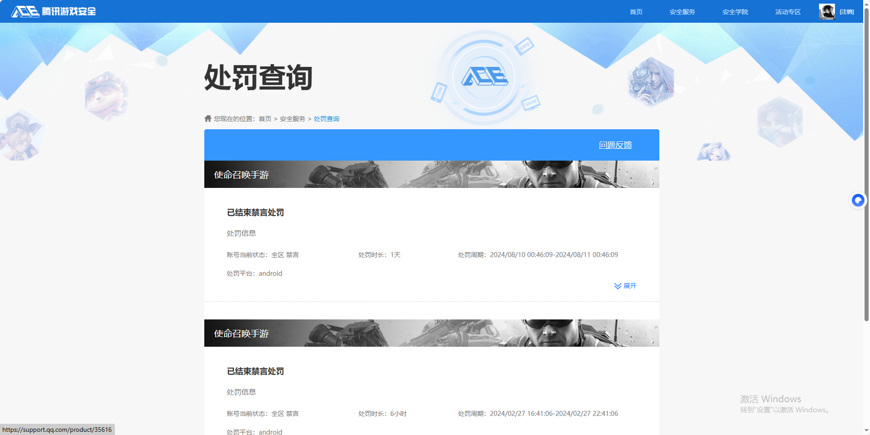Open the 活动专区 navigation item
Screen dimensions: 870x435
click(x=787, y=11)
